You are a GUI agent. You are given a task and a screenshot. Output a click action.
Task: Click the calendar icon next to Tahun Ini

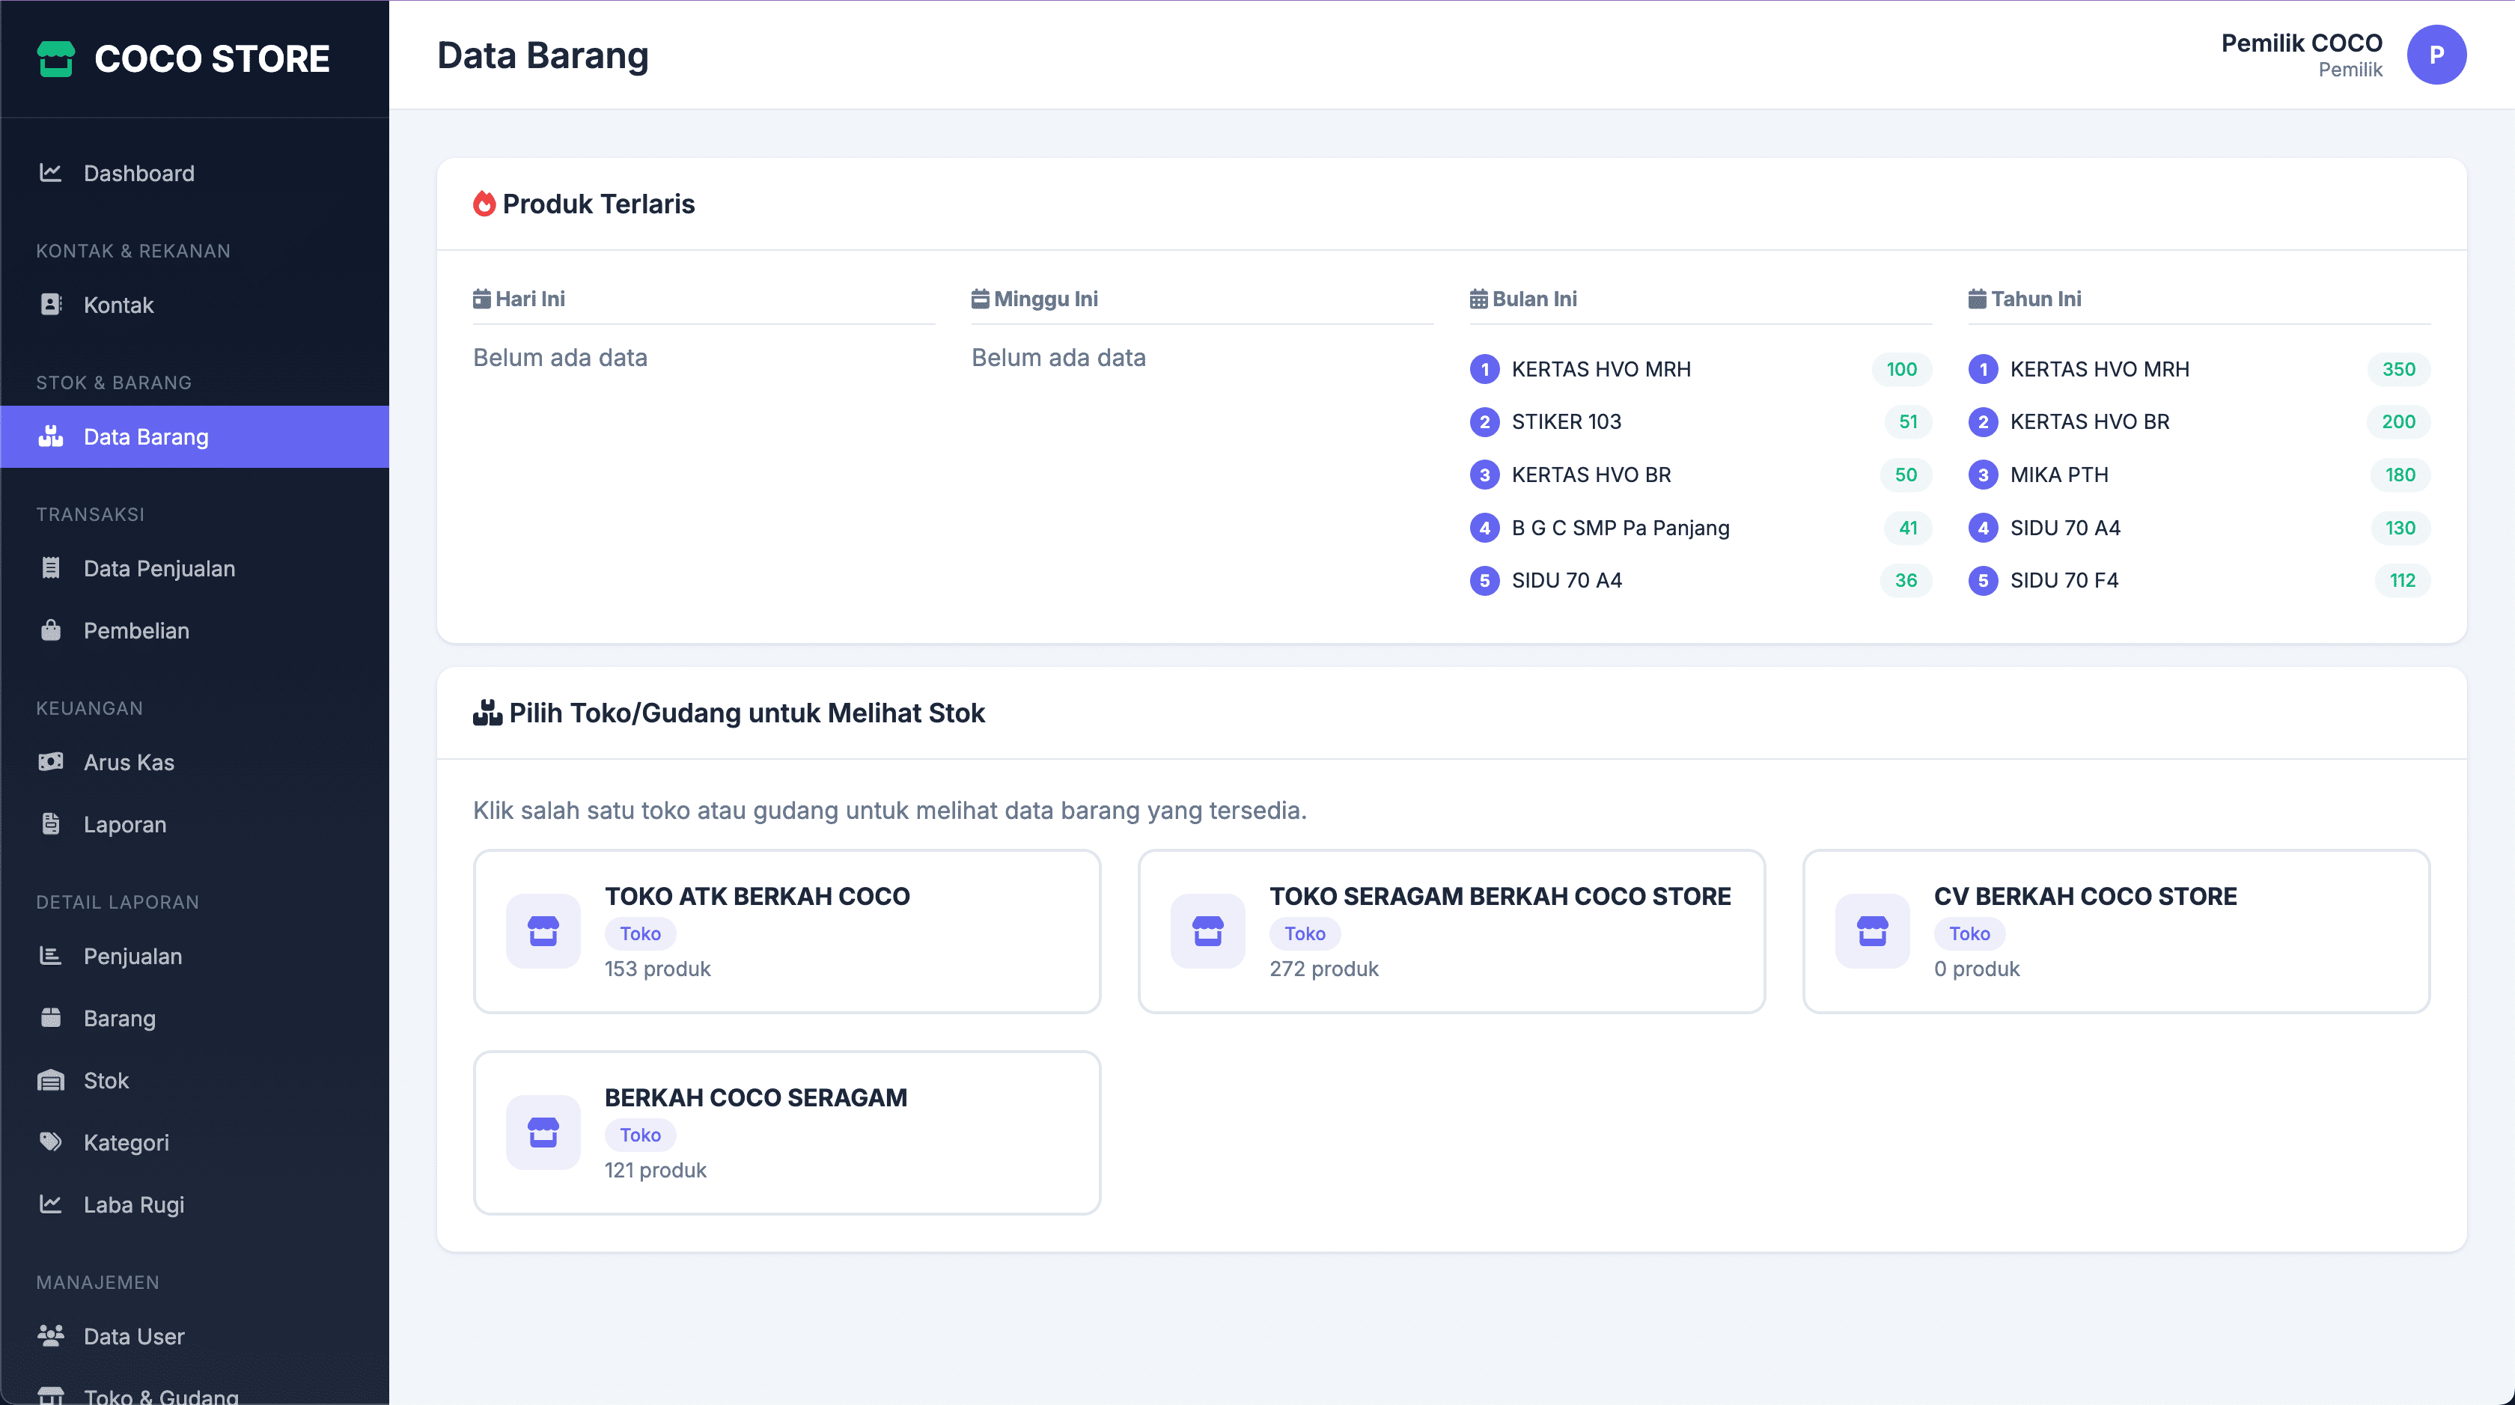[1977, 299]
